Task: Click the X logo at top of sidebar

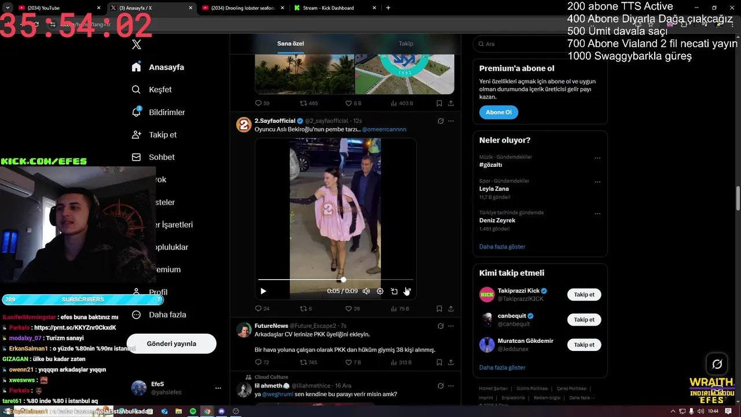Action: pyautogui.click(x=137, y=44)
